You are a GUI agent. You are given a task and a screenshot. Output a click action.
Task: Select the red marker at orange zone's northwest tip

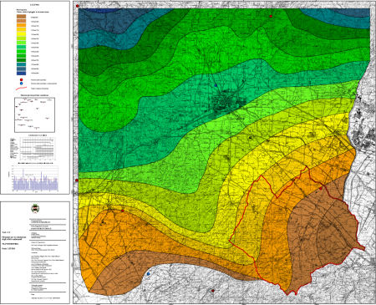pyautogui.click(x=123, y=211)
